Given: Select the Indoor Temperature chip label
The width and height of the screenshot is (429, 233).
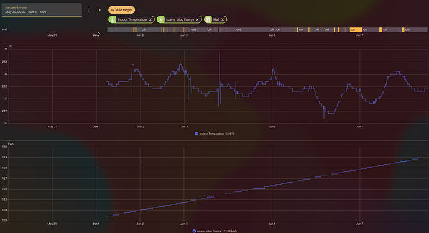Looking at the screenshot, I should pyautogui.click(x=132, y=19).
